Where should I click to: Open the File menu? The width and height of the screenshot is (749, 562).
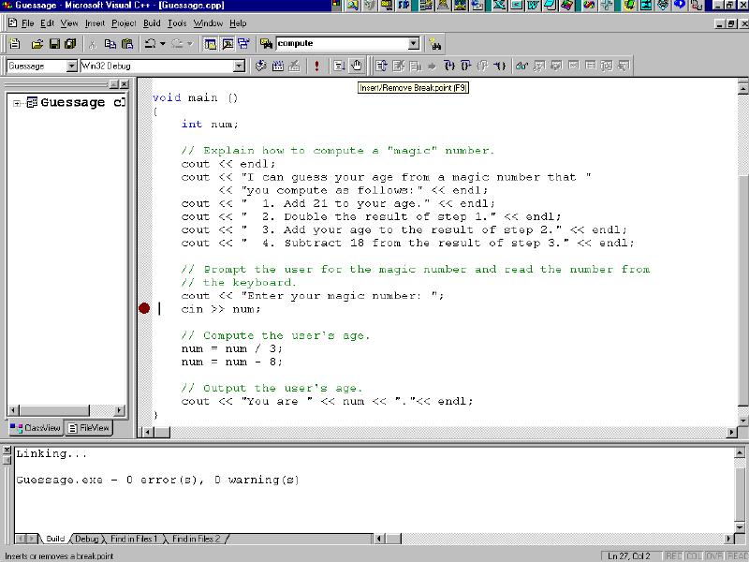coord(27,22)
